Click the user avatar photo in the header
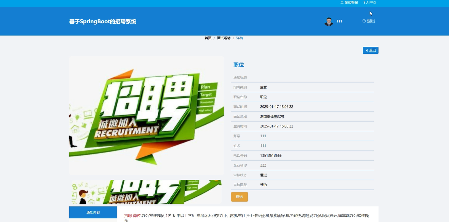 point(329,21)
